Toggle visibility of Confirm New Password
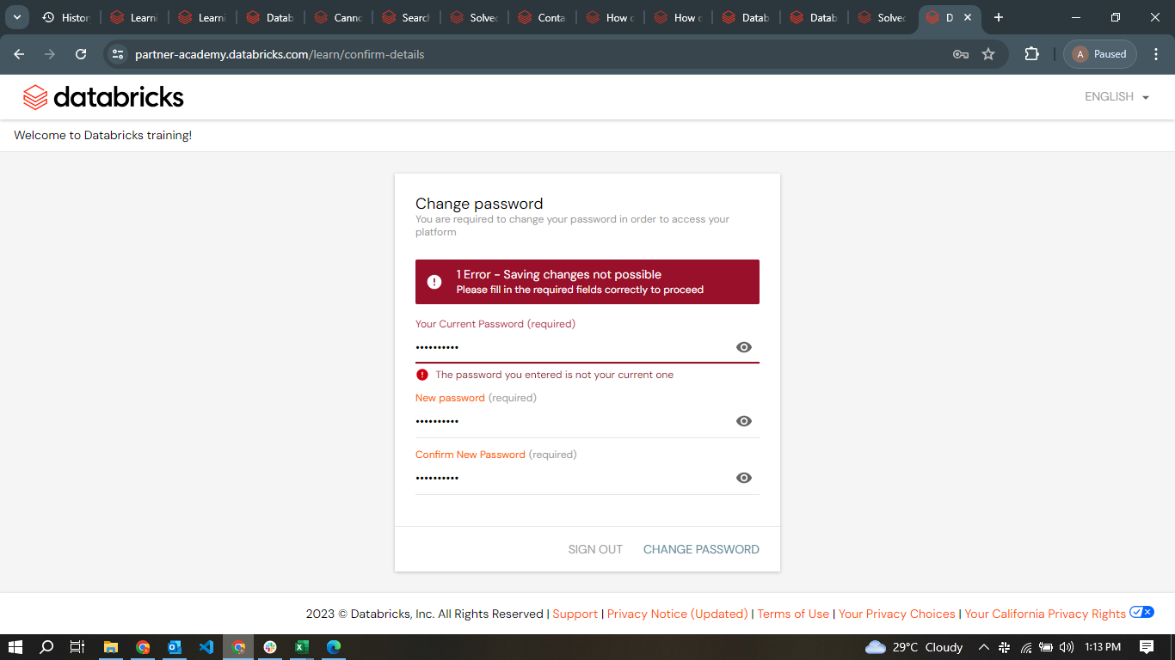Screen dimensions: 1175x660 (743, 478)
